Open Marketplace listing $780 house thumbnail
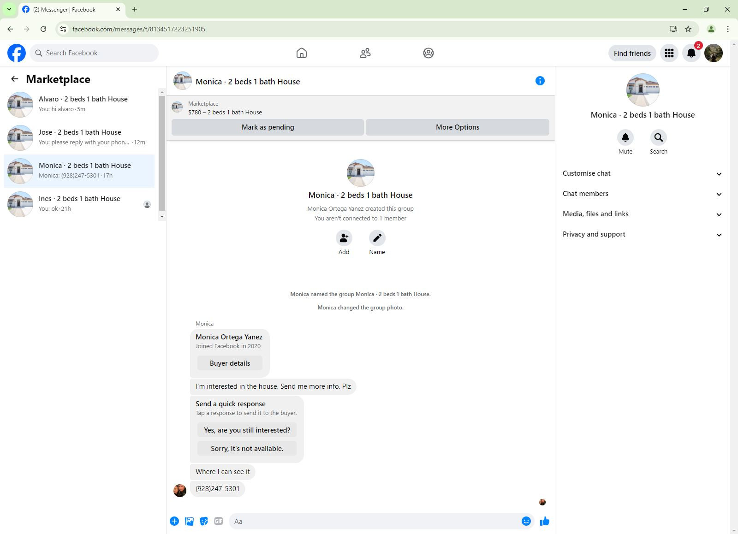The width and height of the screenshot is (738, 534). tap(177, 107)
